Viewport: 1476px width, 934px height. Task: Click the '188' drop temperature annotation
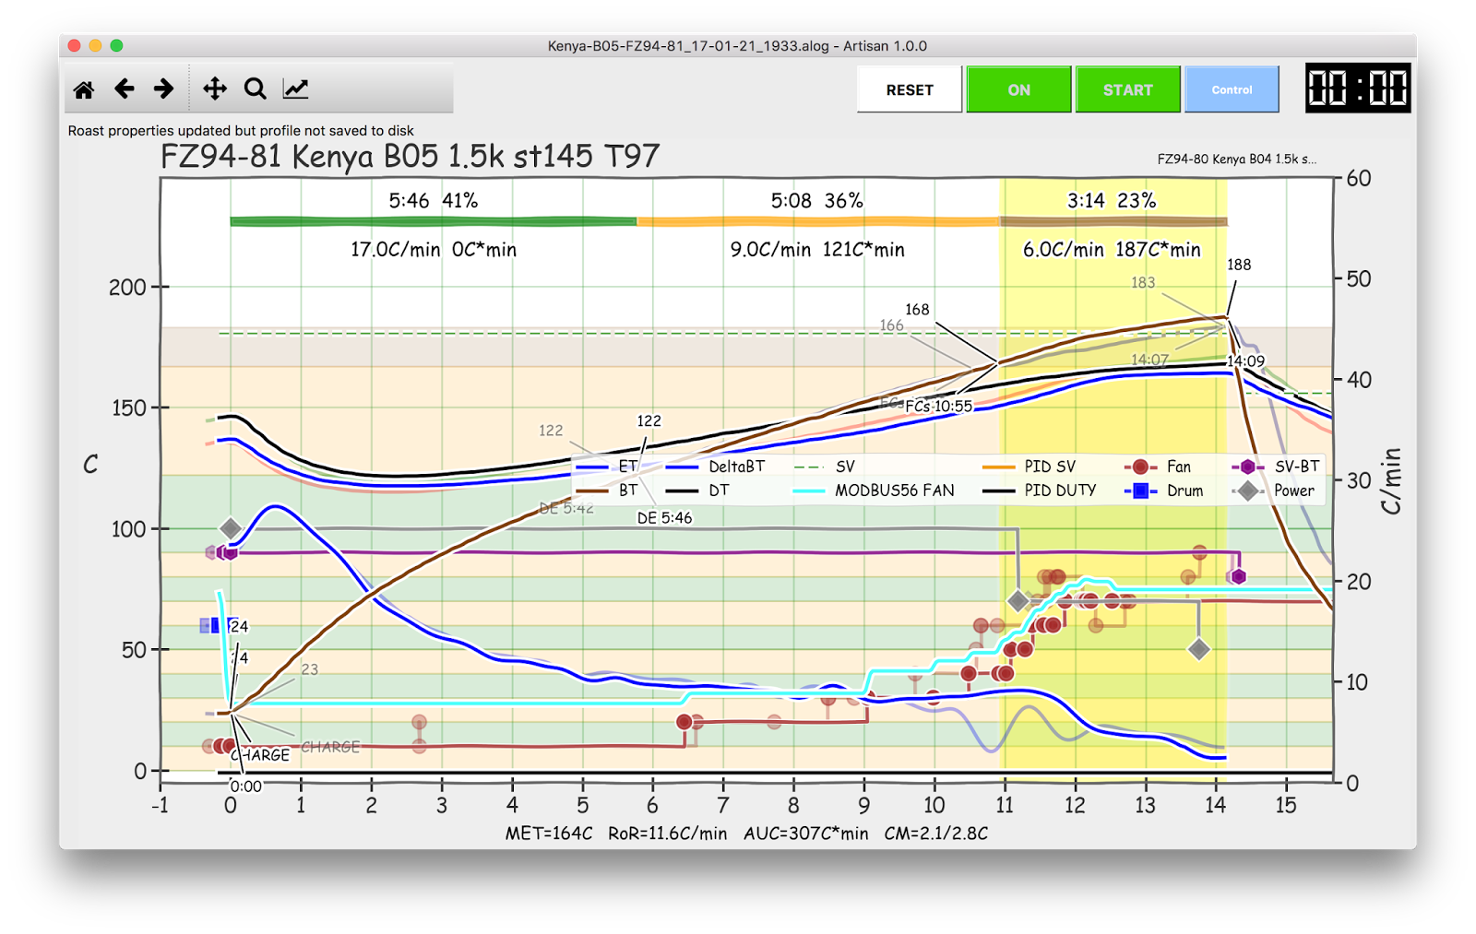(1239, 265)
